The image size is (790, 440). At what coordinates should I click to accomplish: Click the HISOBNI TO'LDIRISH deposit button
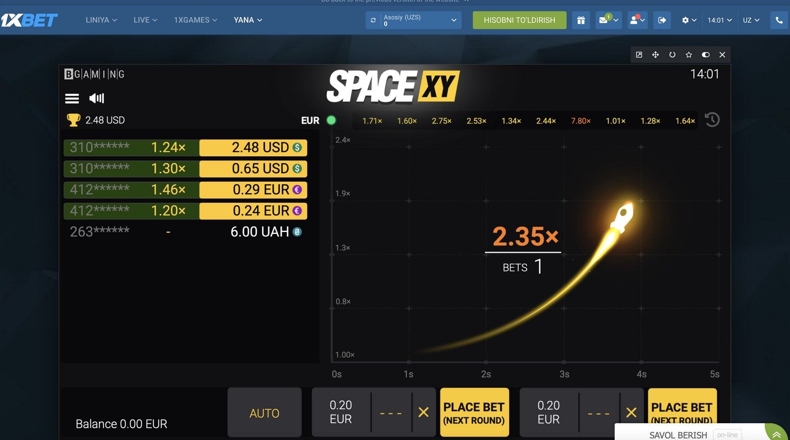pos(519,20)
